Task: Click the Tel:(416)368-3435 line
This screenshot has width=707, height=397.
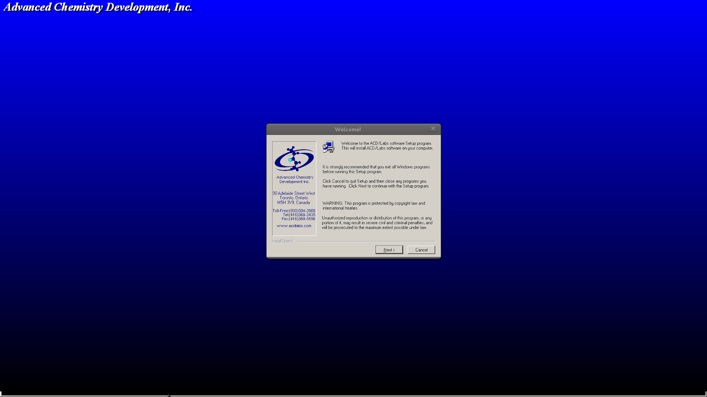Action: (x=299, y=215)
